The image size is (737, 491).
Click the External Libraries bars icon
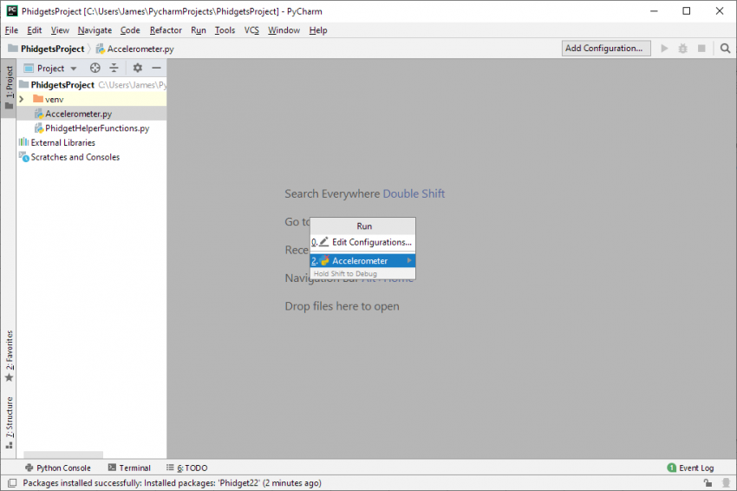pos(23,142)
